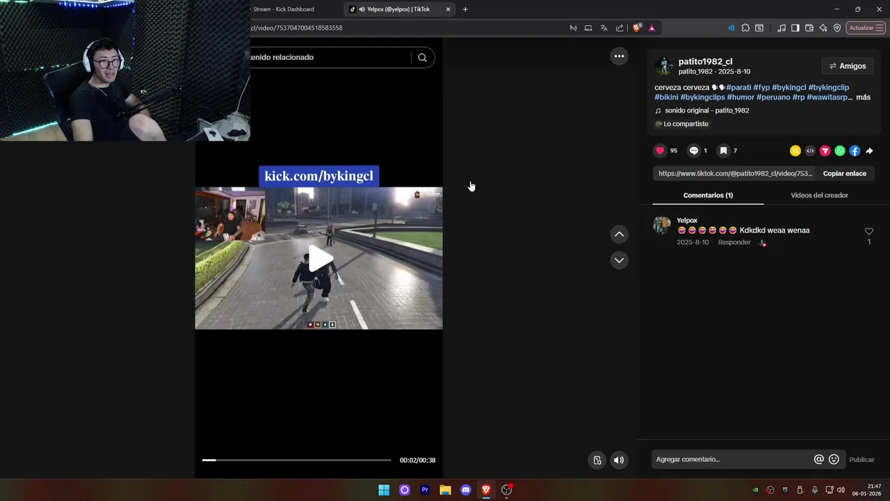Click the Amigos button

tap(848, 66)
